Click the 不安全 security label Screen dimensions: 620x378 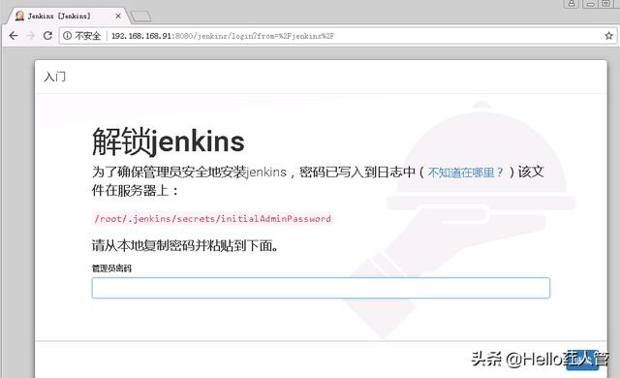pyautogui.click(x=88, y=36)
